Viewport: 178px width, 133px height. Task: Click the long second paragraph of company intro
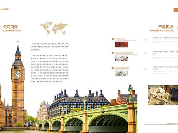[x=50, y=69]
